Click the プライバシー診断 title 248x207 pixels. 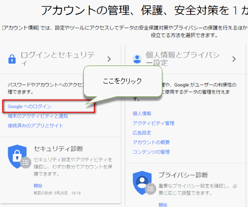point(183,175)
